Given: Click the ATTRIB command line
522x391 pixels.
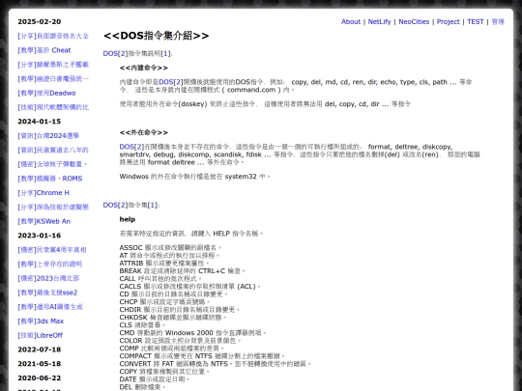Looking at the screenshot, I should click(164, 263).
